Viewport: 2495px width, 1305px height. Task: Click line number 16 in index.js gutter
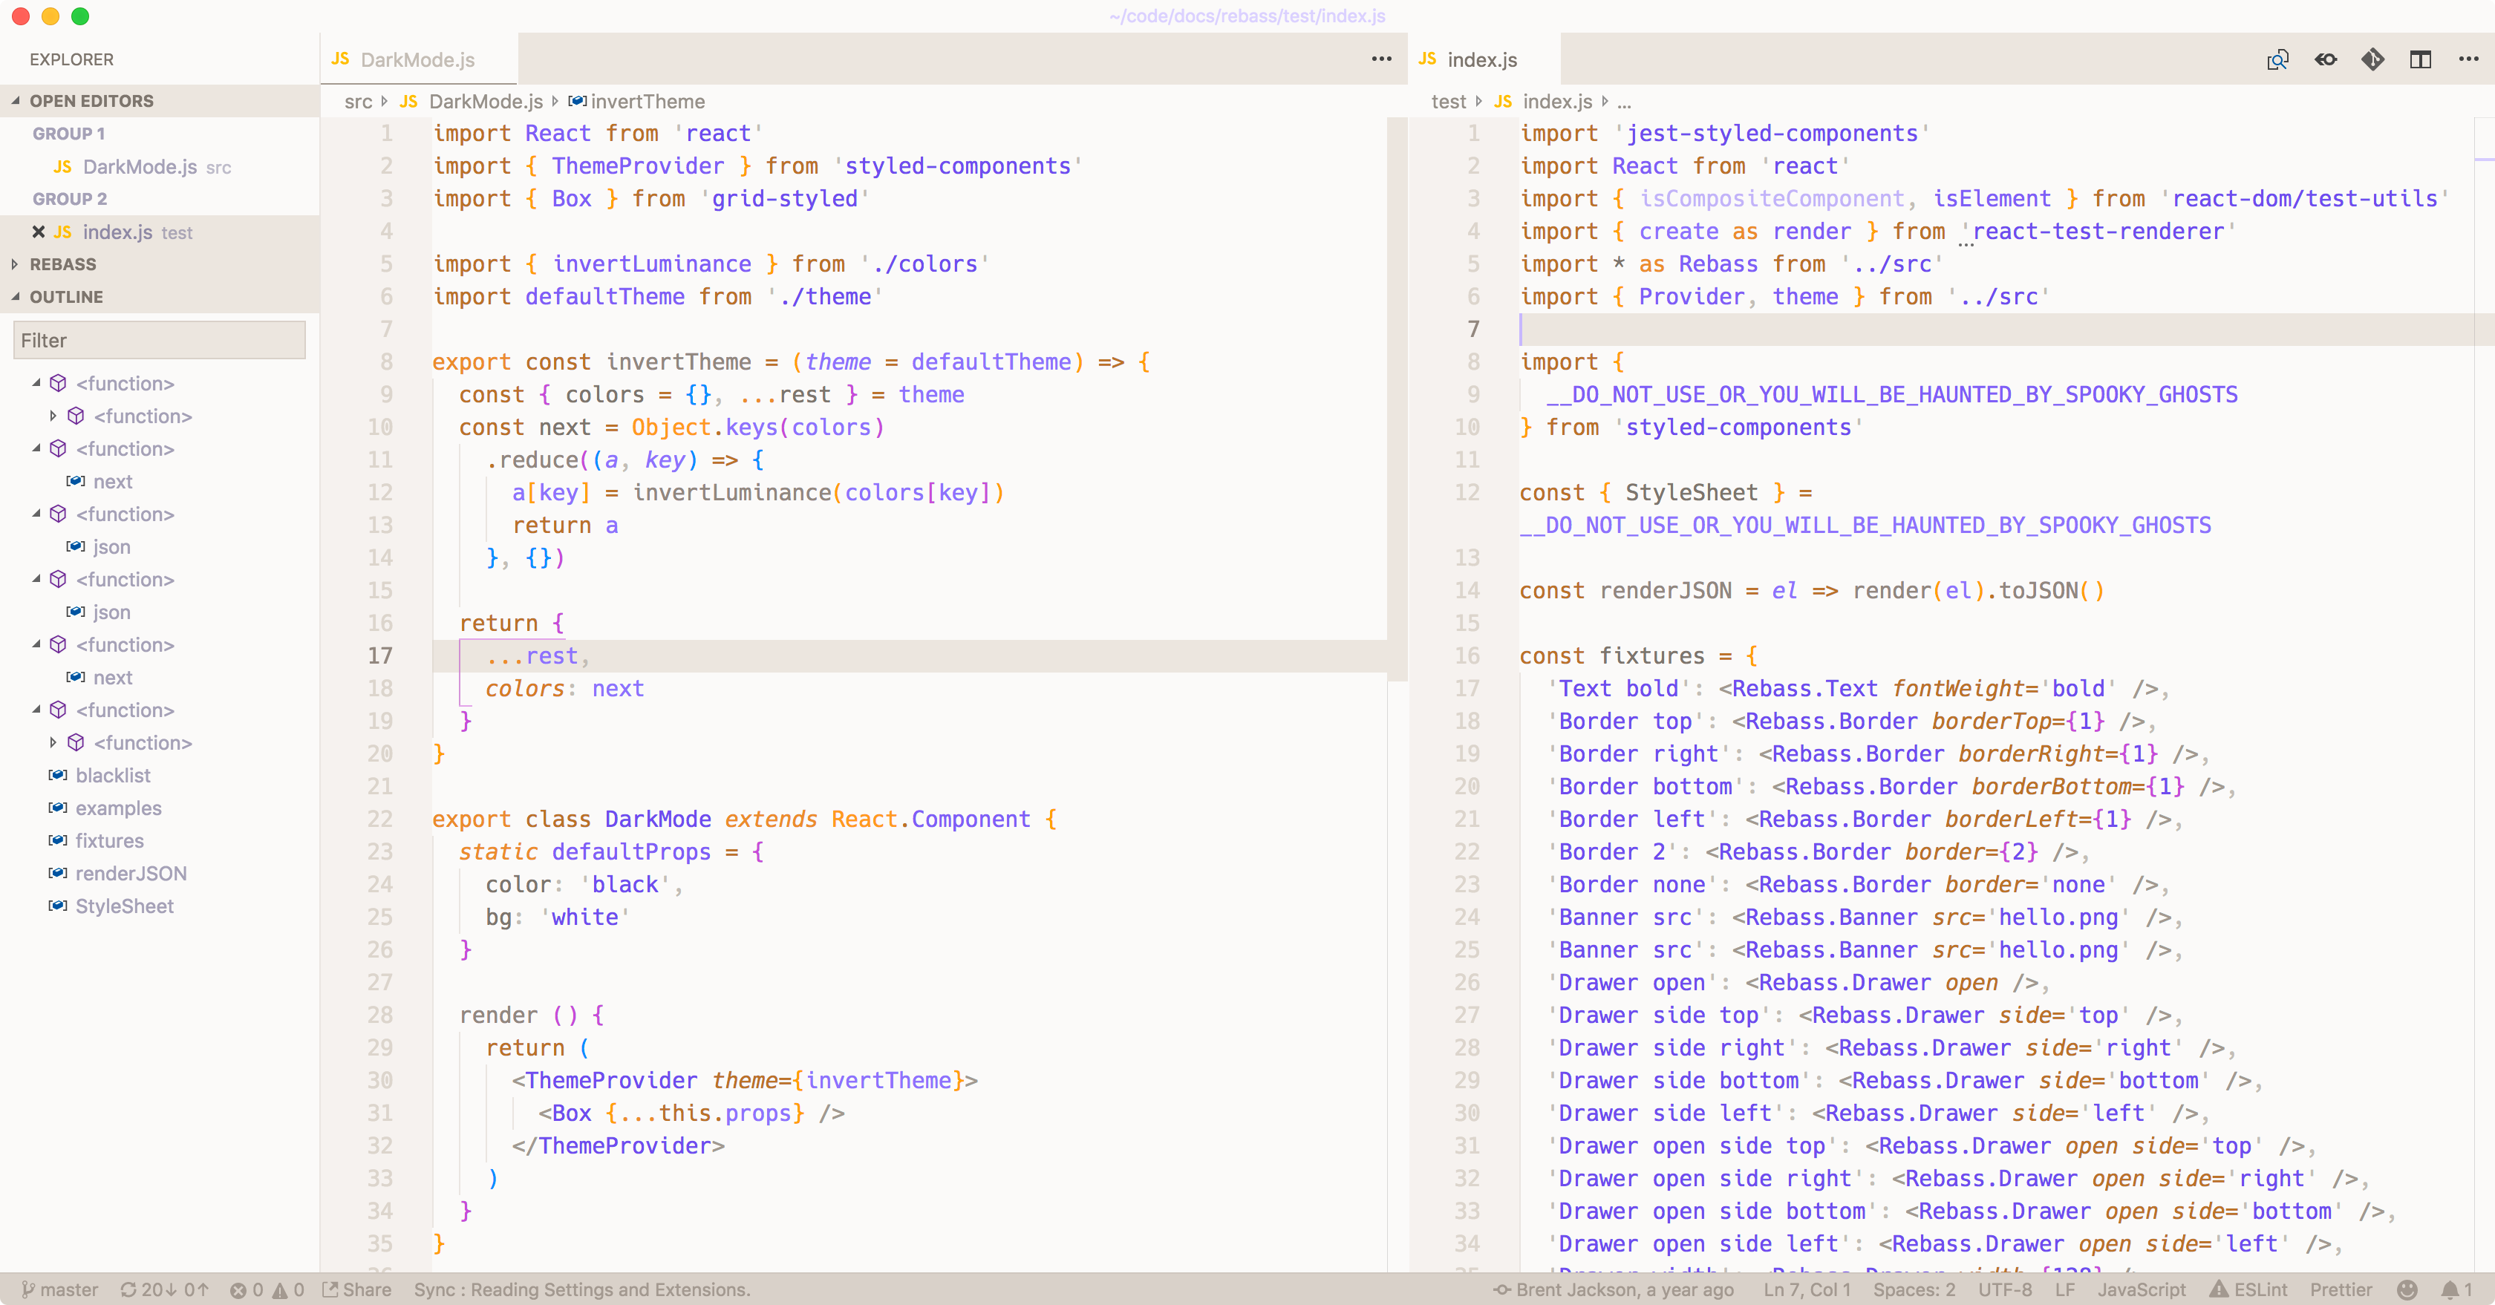[1467, 656]
